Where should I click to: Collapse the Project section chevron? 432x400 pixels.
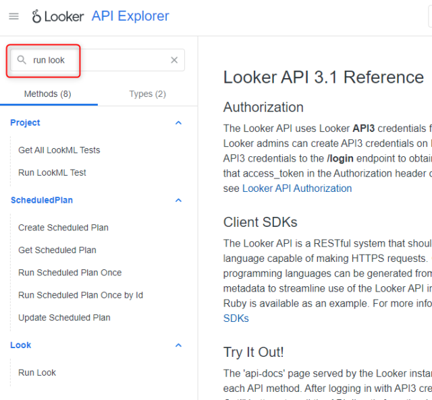click(x=178, y=123)
